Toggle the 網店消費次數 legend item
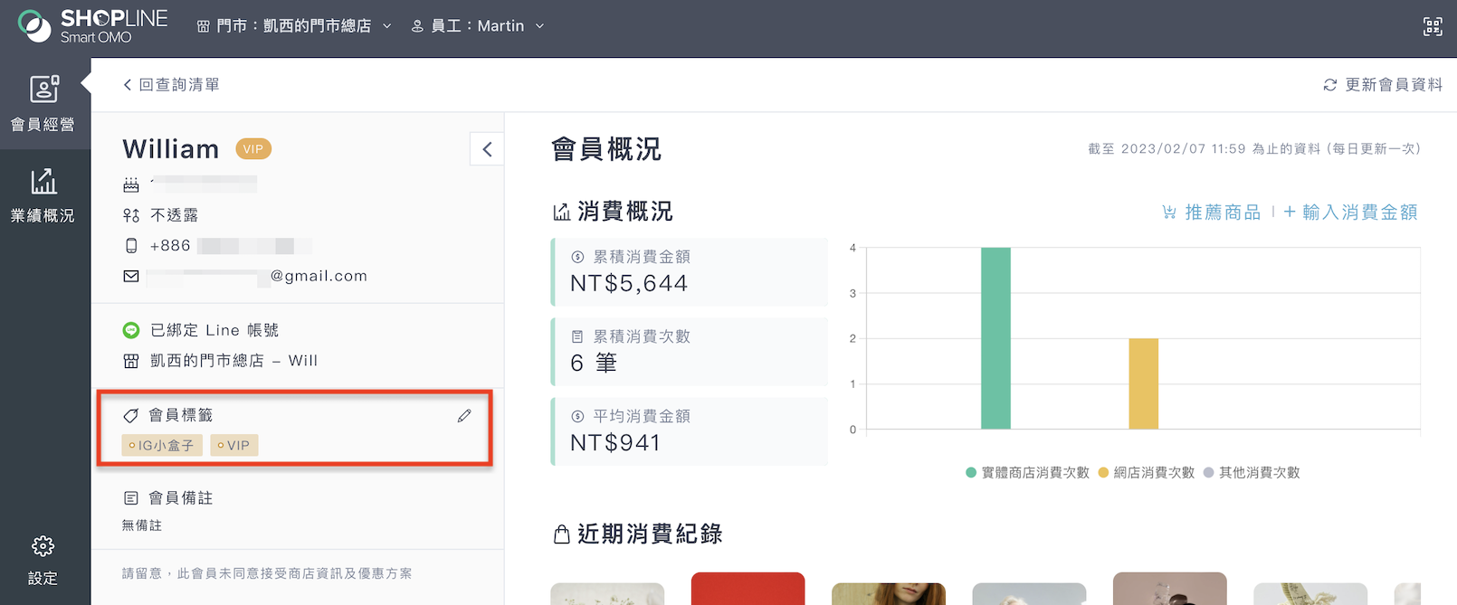Screen dimensions: 1457x605 [1146, 472]
